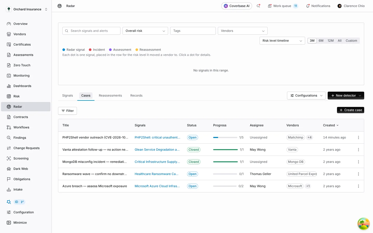This screenshot has height=233, width=373.
Task: Select the Custom time range option
Action: (351, 41)
